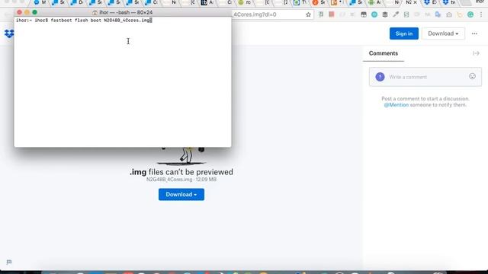Click the blue Sign in button

coord(403,33)
